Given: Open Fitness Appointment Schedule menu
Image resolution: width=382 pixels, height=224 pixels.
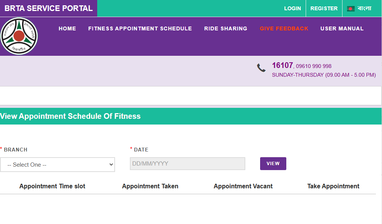Looking at the screenshot, I should [x=140, y=28].
